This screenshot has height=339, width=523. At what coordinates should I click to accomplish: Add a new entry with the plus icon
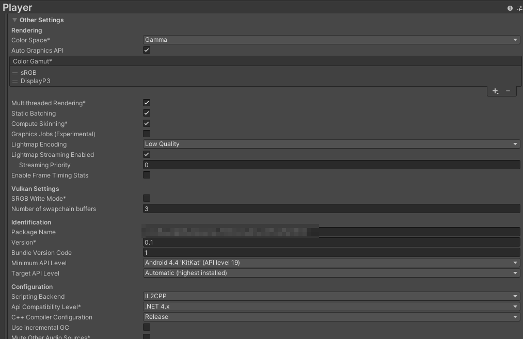pyautogui.click(x=495, y=91)
